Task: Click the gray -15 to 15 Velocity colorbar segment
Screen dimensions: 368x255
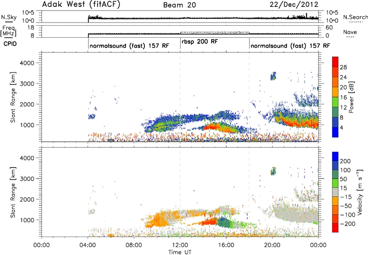Action: [335, 192]
